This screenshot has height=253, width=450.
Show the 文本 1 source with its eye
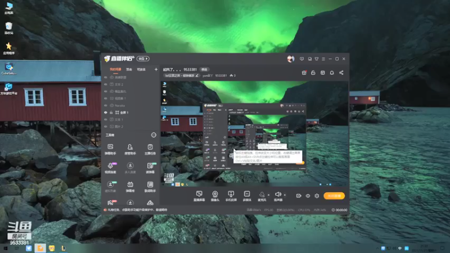pyautogui.click(x=106, y=119)
